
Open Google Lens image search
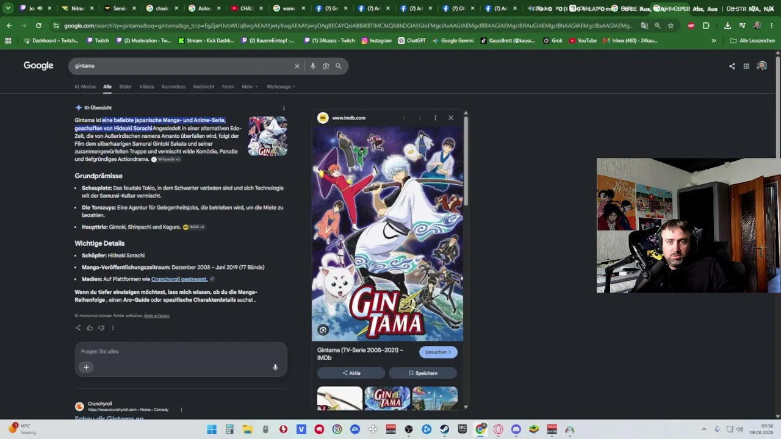326,66
